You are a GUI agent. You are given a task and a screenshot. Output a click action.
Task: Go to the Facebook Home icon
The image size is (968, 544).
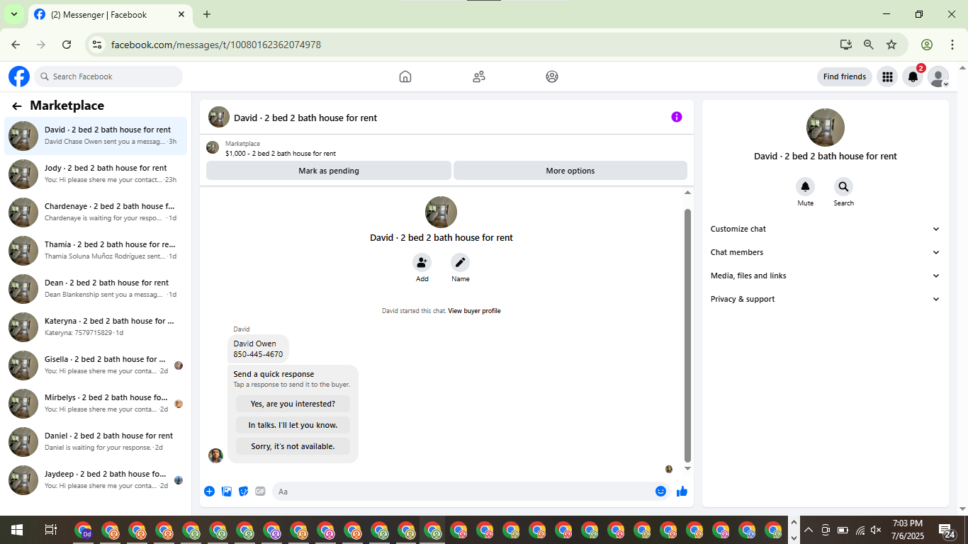pos(405,76)
